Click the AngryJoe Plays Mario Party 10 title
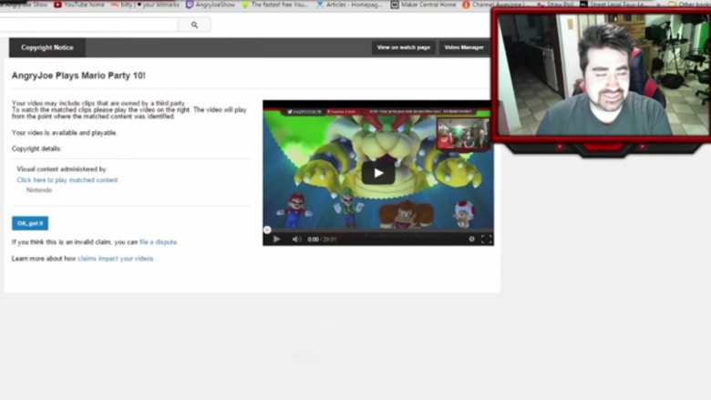711x400 pixels. click(78, 76)
